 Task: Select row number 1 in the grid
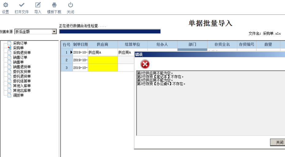point(66,52)
